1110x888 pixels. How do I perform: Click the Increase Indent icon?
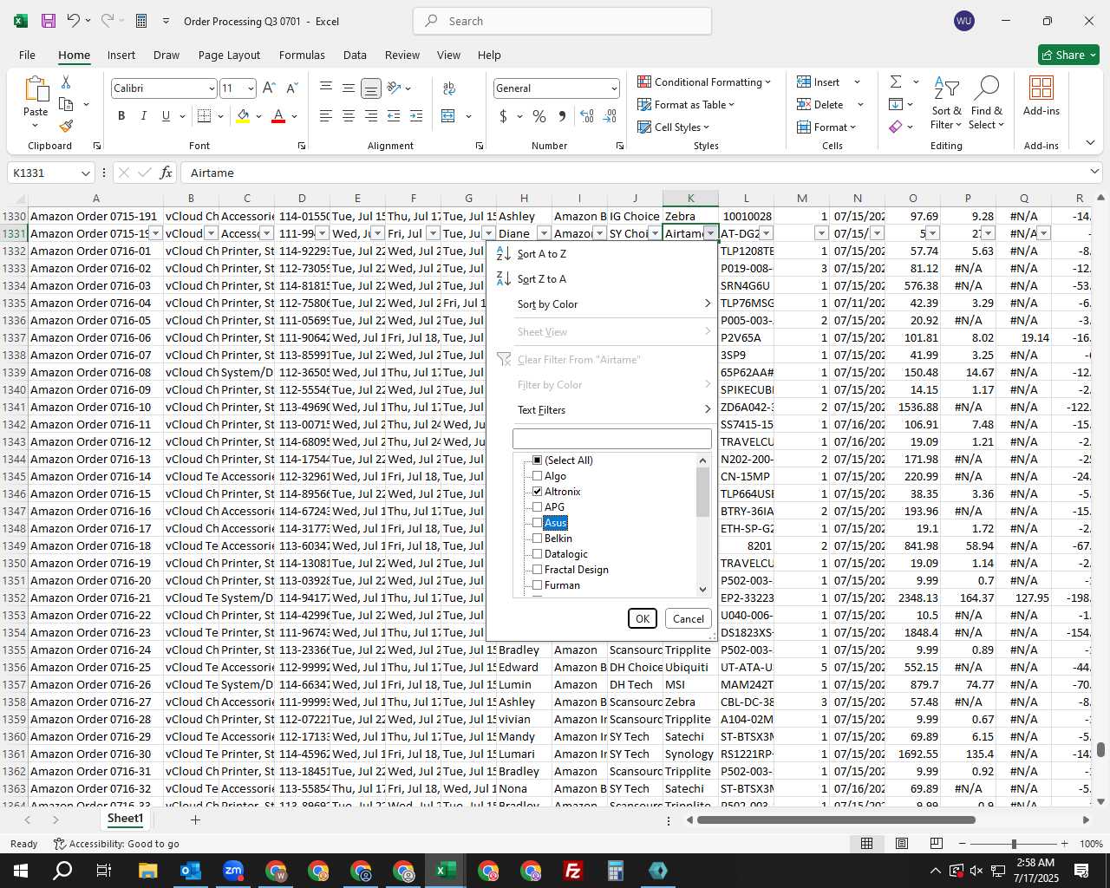point(416,116)
